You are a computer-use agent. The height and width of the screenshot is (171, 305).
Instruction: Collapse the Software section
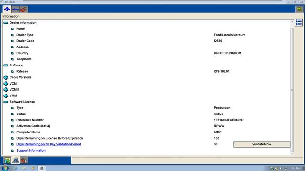click(x=6, y=66)
